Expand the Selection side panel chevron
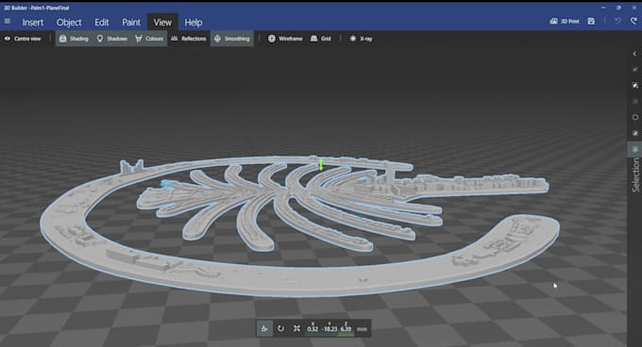 [634, 54]
